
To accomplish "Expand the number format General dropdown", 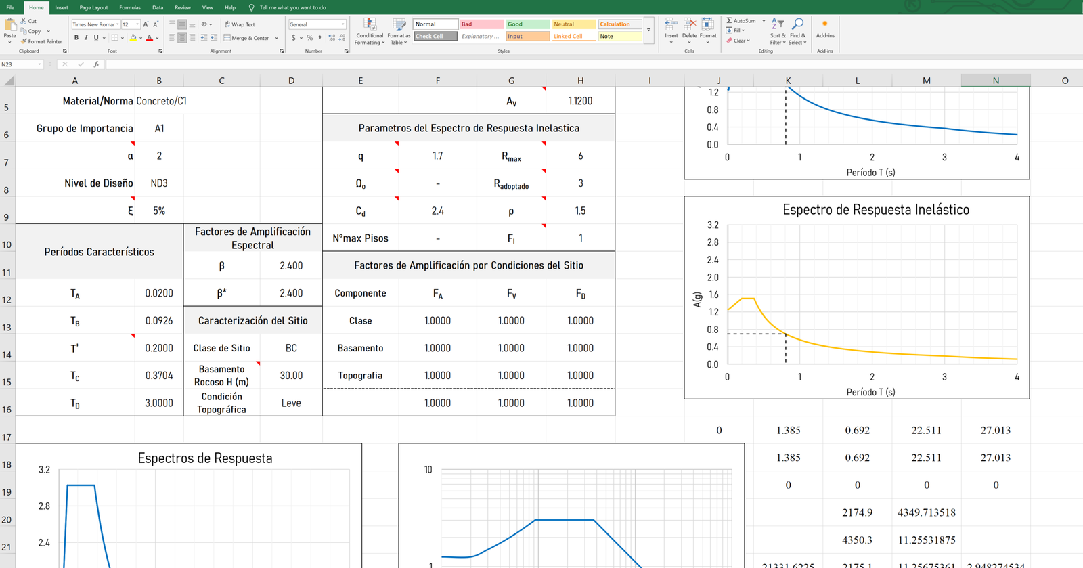I will tap(342, 24).
